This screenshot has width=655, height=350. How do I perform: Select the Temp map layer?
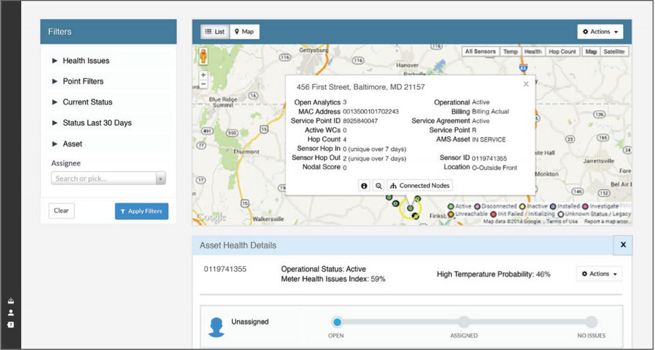tap(510, 52)
